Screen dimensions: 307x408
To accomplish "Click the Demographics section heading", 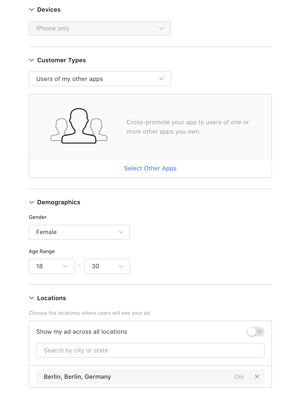I will 59,202.
